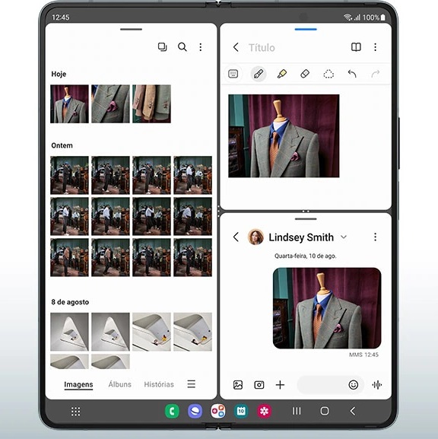The image size is (438, 439).
Task: Tap the 100% battery indicator
Action: [374, 17]
